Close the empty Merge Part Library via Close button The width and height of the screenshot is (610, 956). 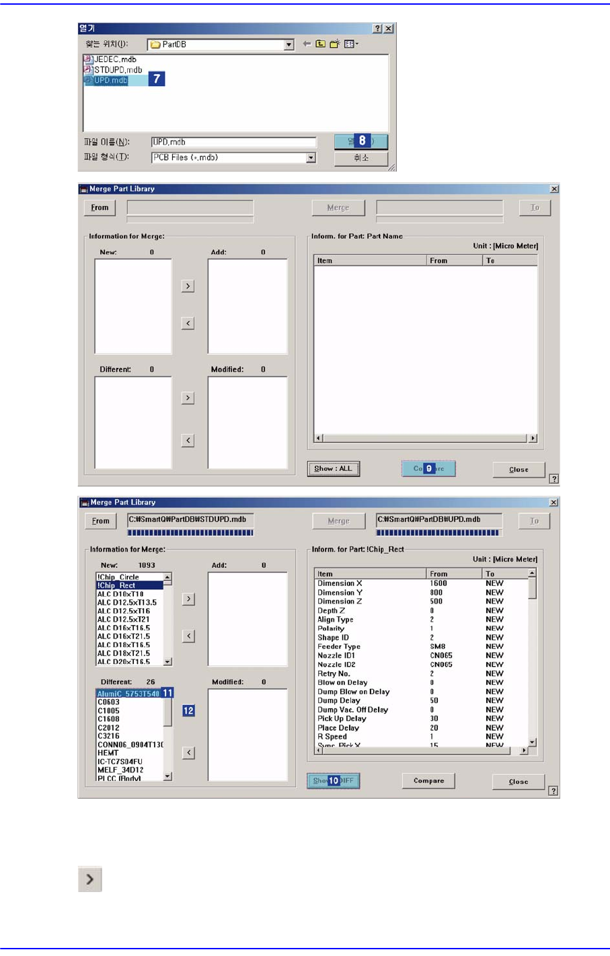[x=519, y=470]
